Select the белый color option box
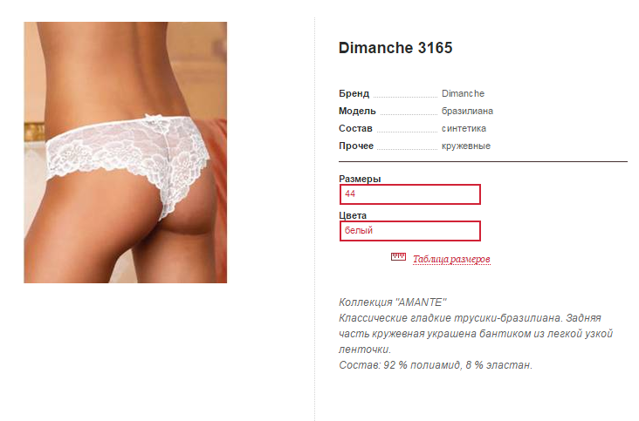Screen dimensions: 639x421 [x=410, y=231]
